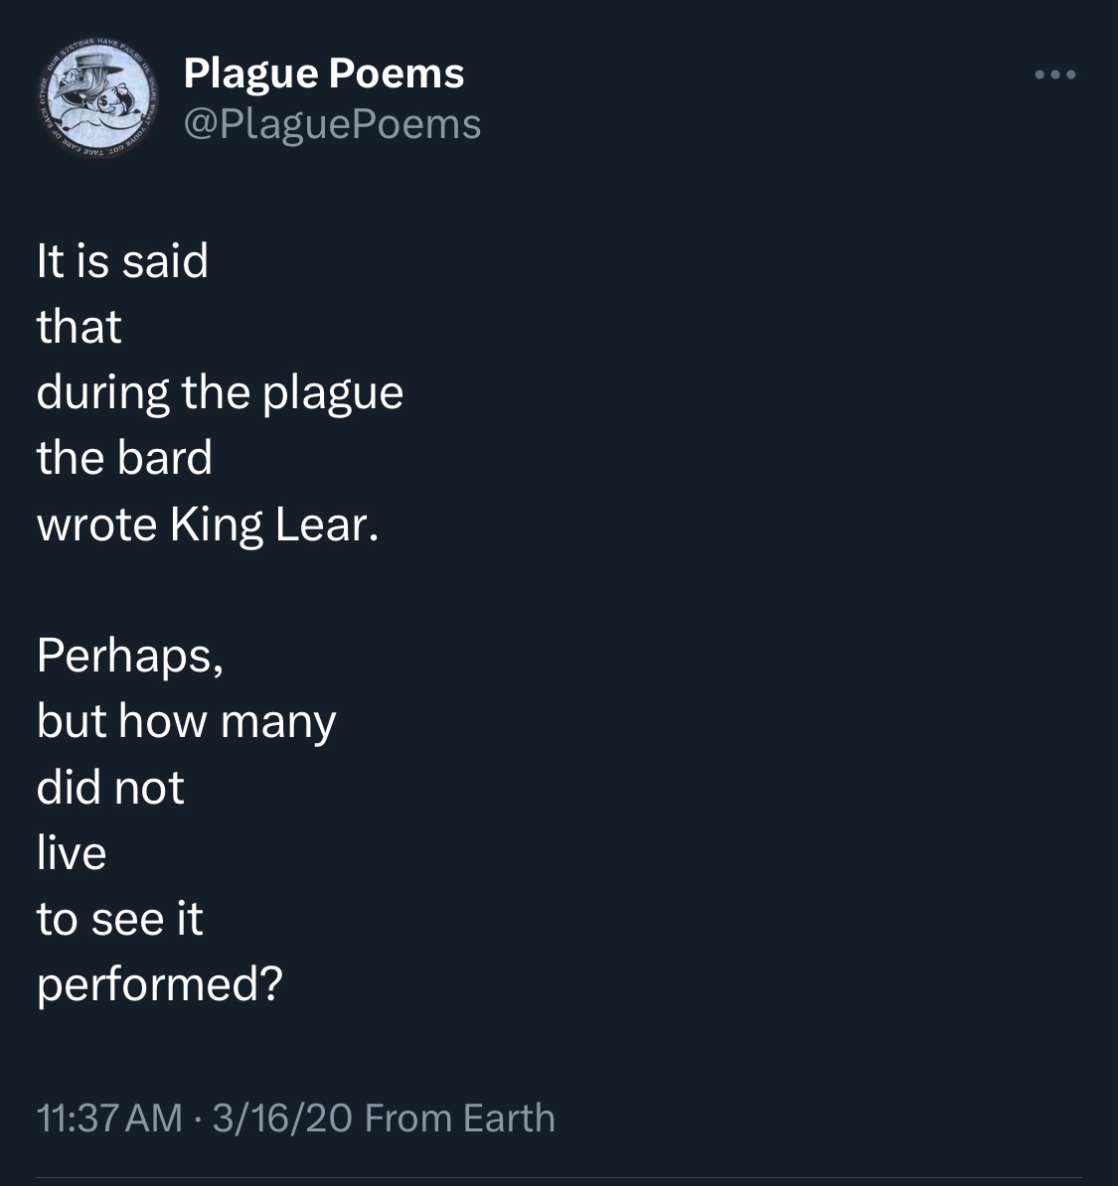
Task: Click the line "to see it"
Action: click(119, 919)
